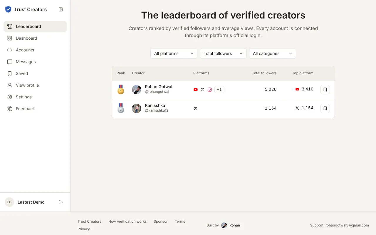This screenshot has width=376, height=235.
Task: Click the support email rohangotwal3@gmail.com
Action: point(347,225)
